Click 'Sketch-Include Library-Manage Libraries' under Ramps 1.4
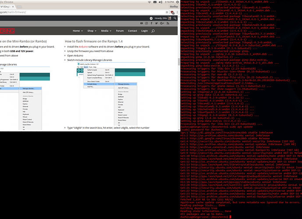This screenshot has width=302, height=219. (90, 60)
